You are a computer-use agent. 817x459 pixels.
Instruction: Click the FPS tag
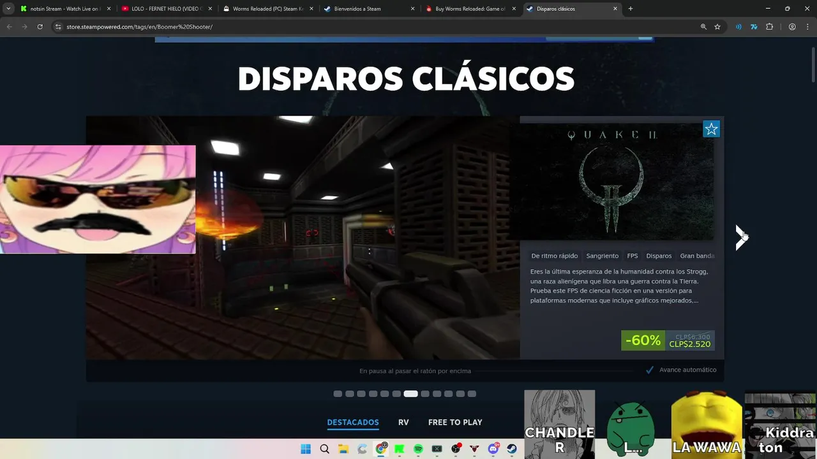pyautogui.click(x=633, y=256)
